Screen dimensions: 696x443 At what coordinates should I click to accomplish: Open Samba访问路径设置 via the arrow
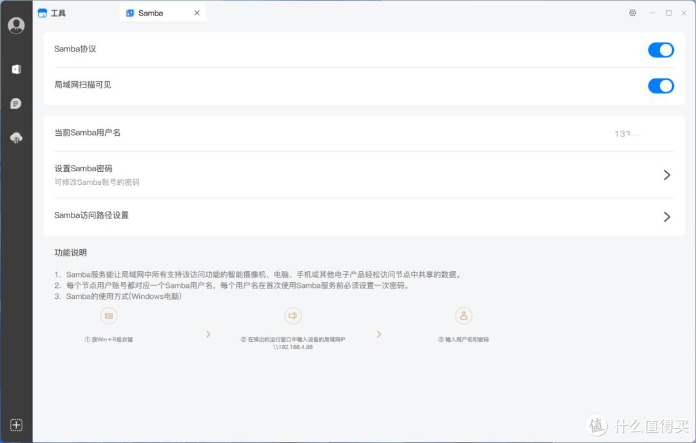click(666, 216)
